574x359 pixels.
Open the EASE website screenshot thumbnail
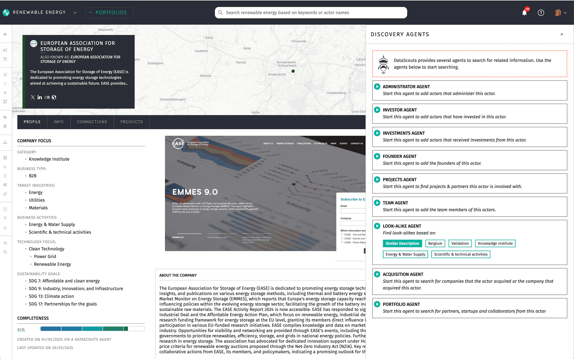click(265, 193)
